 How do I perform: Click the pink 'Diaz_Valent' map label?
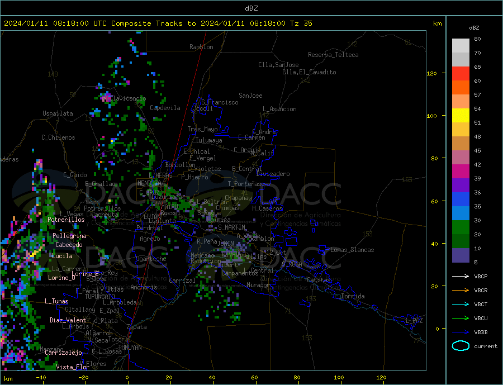coord(68,320)
